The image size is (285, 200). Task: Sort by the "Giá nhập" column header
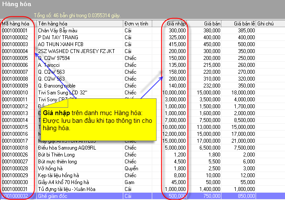[176, 24]
